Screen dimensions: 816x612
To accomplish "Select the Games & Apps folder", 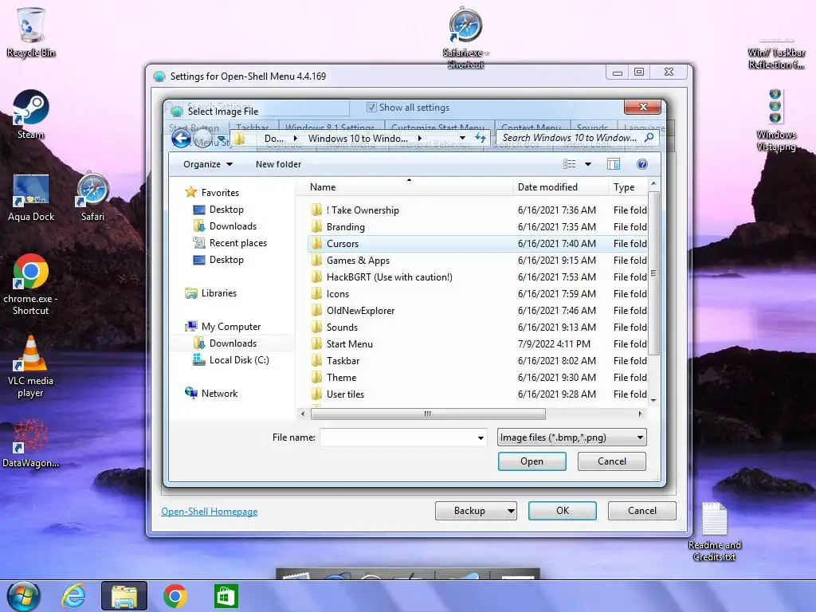I will point(477,261).
